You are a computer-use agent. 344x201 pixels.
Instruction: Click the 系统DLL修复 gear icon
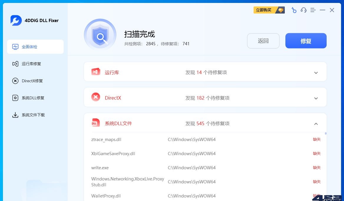pos(15,98)
